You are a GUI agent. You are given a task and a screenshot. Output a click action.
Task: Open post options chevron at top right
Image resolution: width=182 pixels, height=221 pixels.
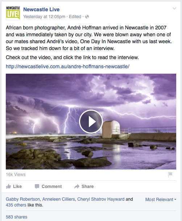point(174,9)
